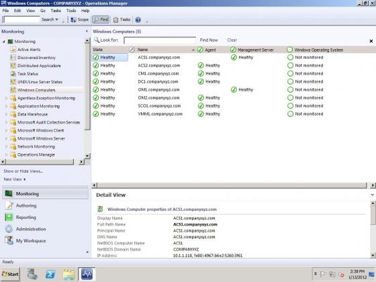
Task: Click Agent column header icon
Action: point(200,50)
